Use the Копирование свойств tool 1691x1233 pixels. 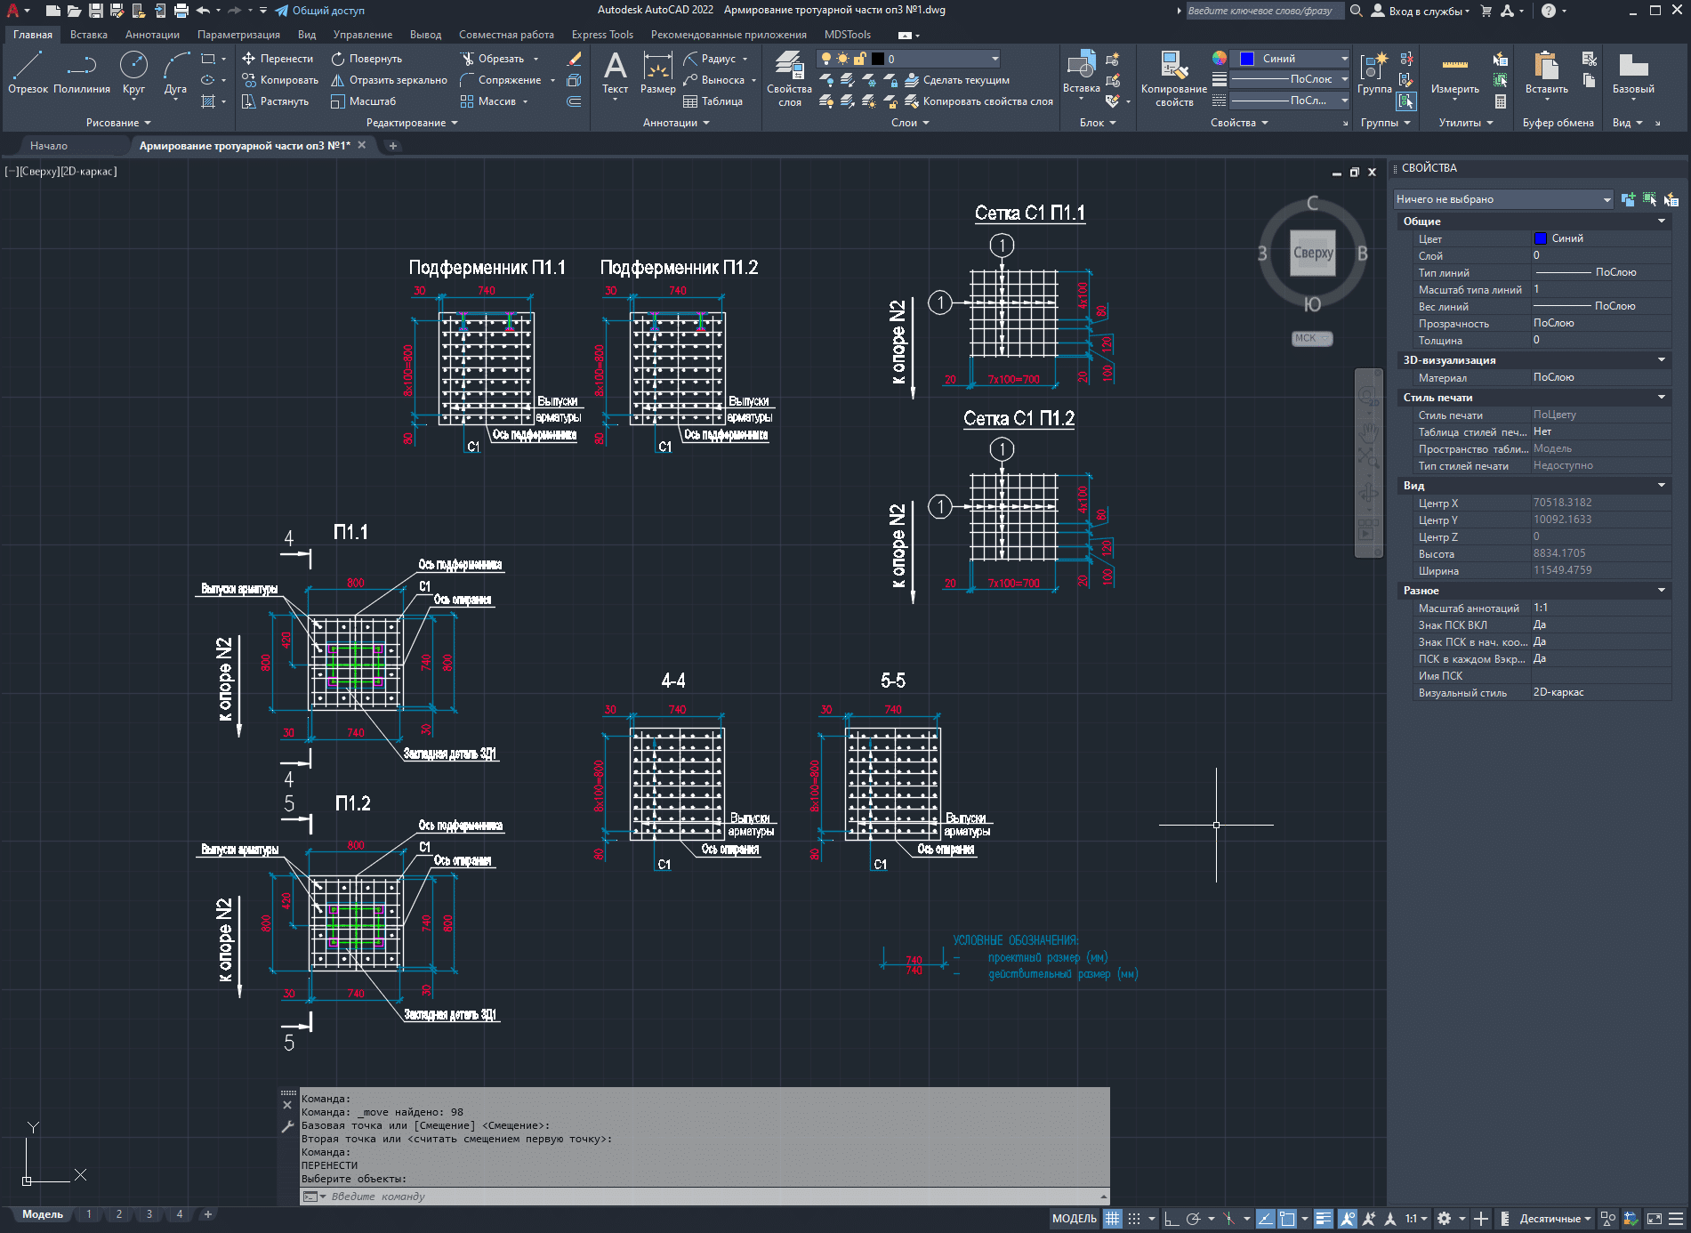tap(1174, 78)
